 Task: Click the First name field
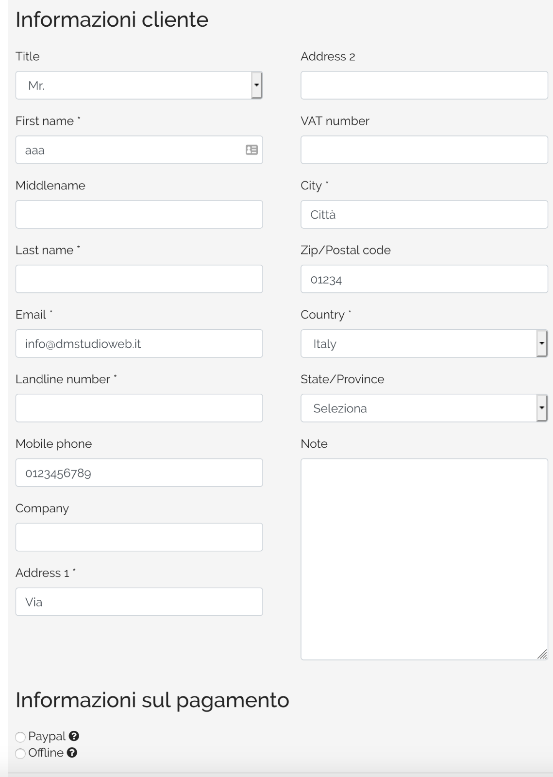[x=131, y=150]
